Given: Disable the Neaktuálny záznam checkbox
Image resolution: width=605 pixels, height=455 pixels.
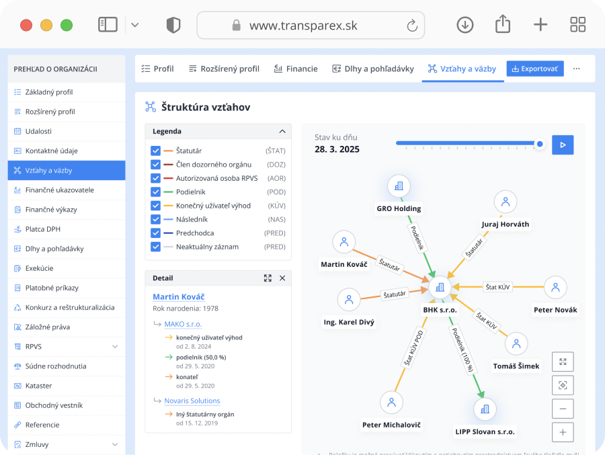Looking at the screenshot, I should click(156, 247).
